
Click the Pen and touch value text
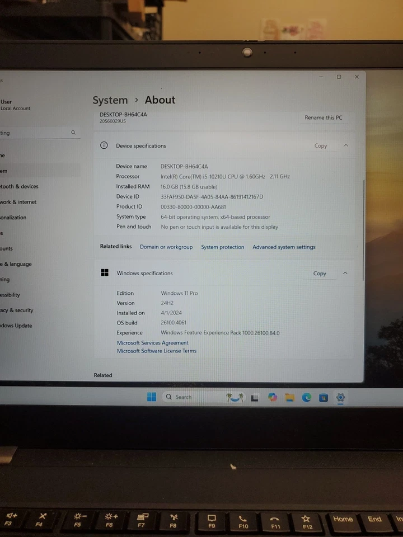pos(219,227)
